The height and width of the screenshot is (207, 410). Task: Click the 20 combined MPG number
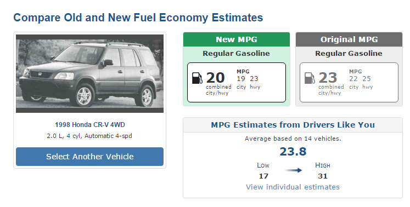215,78
